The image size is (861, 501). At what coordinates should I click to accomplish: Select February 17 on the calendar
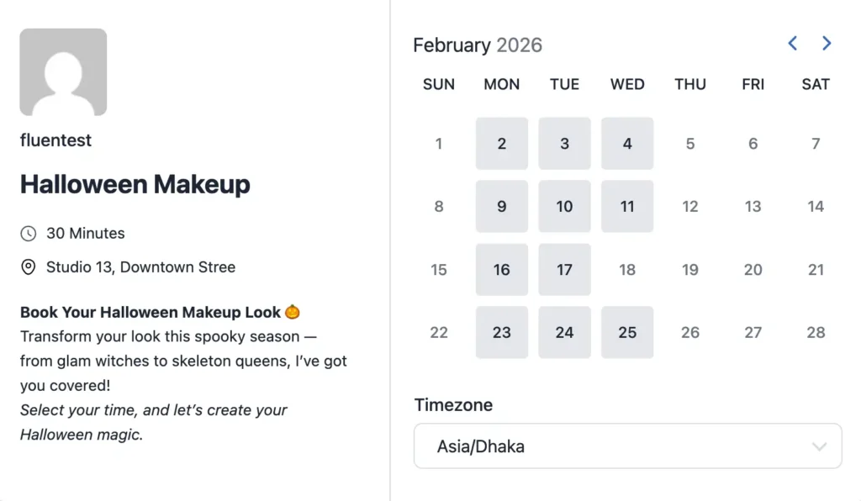[x=564, y=269]
